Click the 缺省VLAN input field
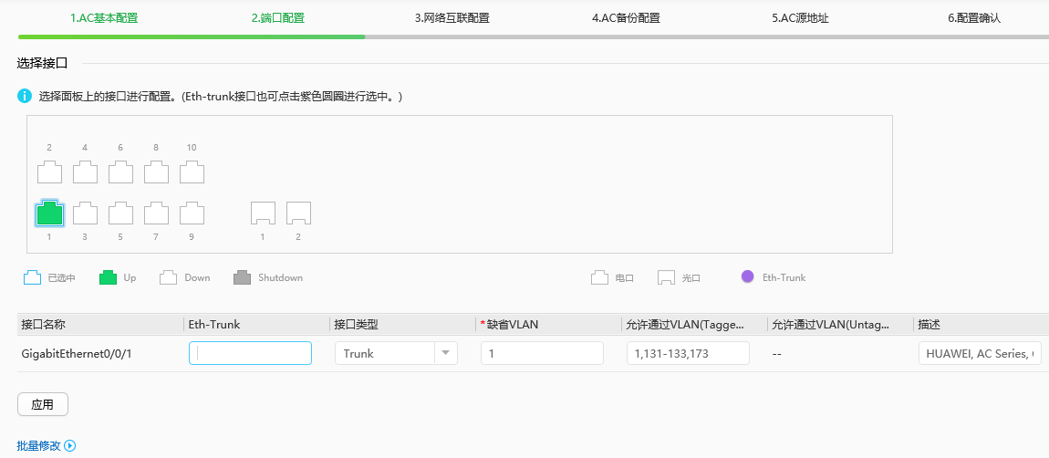 (542, 353)
